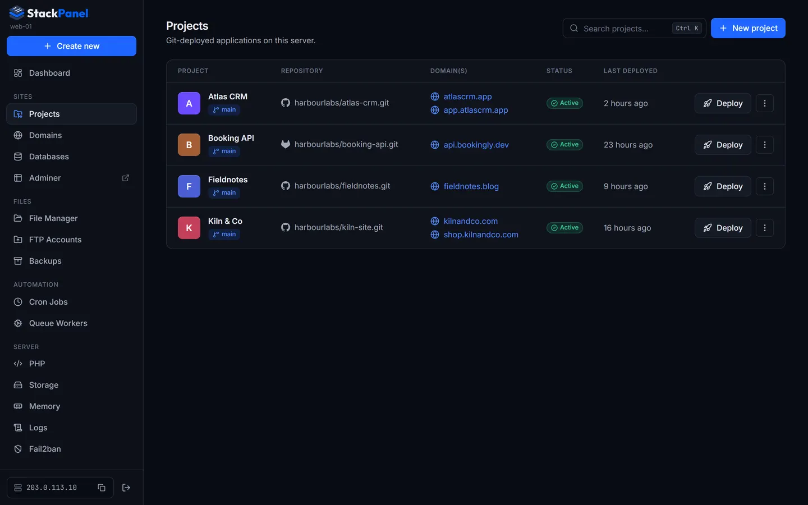
Task: Click harbourlabs/atlas-crm.git repository text
Action: pyautogui.click(x=341, y=103)
